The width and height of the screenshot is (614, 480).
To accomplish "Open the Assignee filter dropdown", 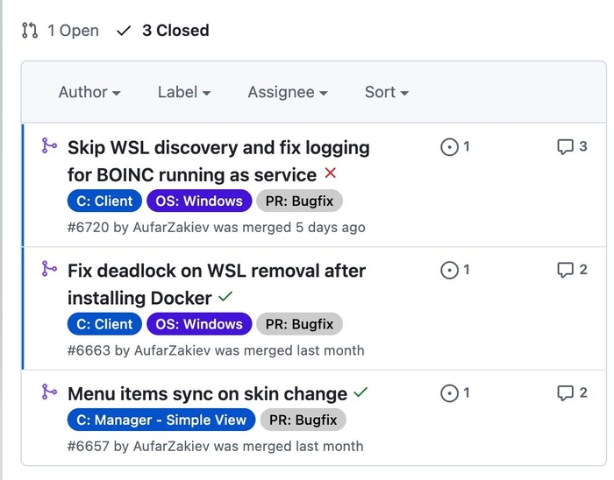I will 288,92.
